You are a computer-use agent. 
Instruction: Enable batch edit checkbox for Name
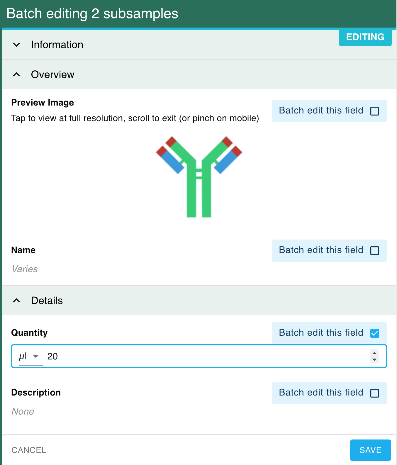pos(375,251)
